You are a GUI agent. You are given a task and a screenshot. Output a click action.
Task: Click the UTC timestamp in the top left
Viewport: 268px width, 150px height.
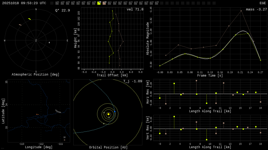pos(24,3)
